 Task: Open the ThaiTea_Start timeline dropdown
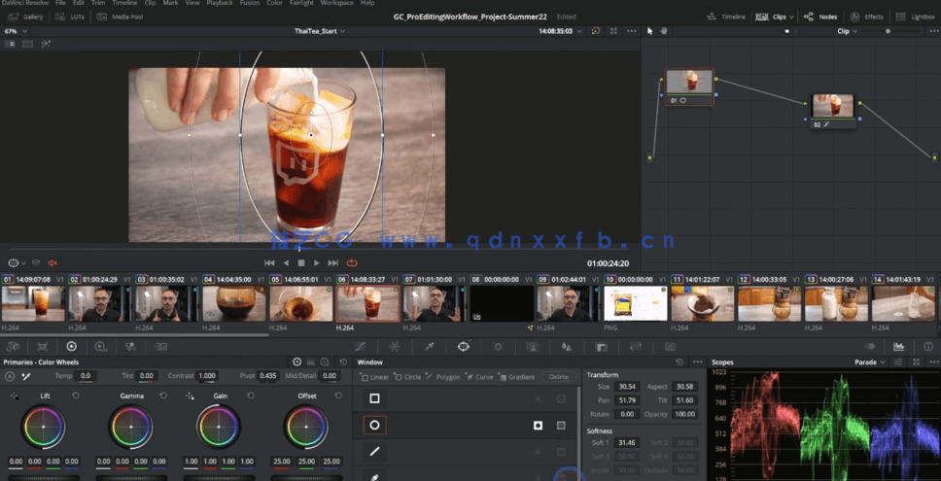click(x=320, y=31)
